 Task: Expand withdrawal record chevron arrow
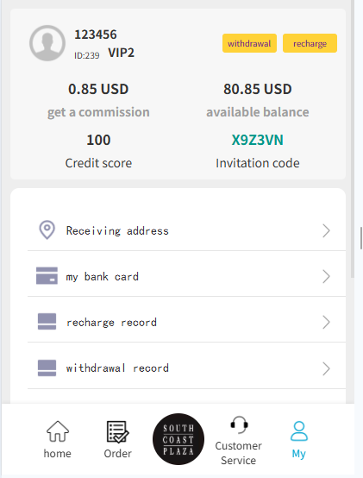326,368
